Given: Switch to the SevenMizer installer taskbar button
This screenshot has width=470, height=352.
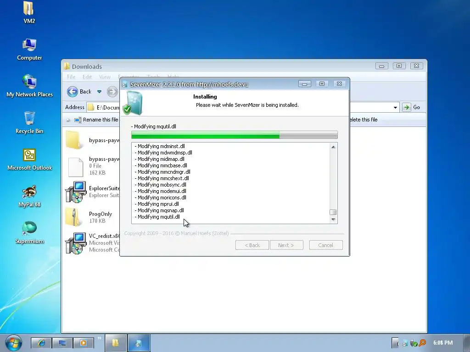Looking at the screenshot, I should (x=139, y=343).
